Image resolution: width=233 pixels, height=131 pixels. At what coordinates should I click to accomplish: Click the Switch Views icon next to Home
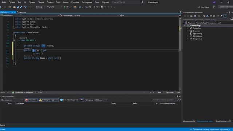195,16
